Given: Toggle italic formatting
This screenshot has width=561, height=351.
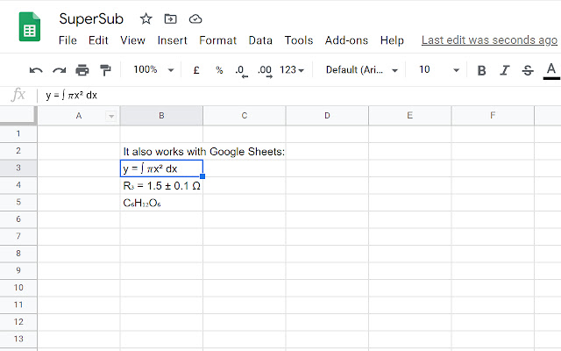Looking at the screenshot, I should pos(504,70).
